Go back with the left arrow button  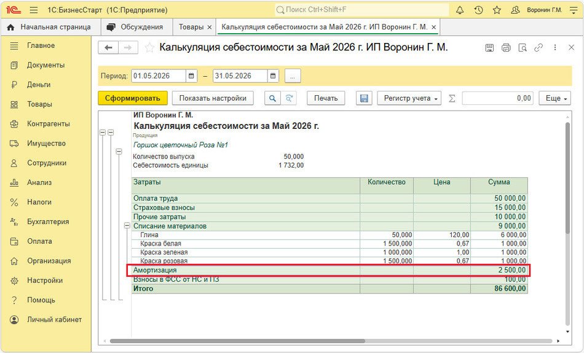pos(108,48)
